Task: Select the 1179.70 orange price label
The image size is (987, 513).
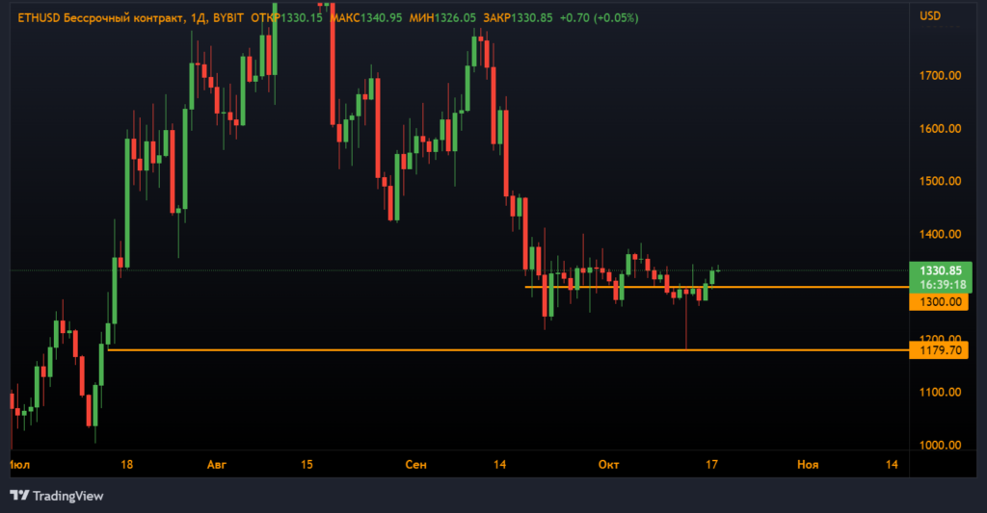Action: click(941, 350)
